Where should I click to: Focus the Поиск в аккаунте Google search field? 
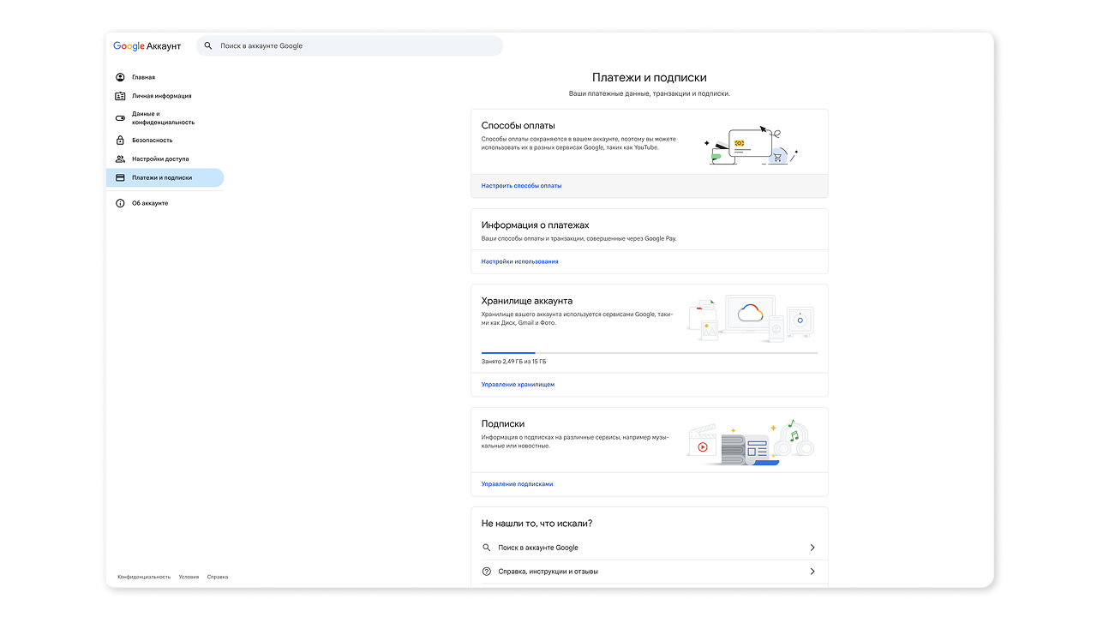(350, 46)
